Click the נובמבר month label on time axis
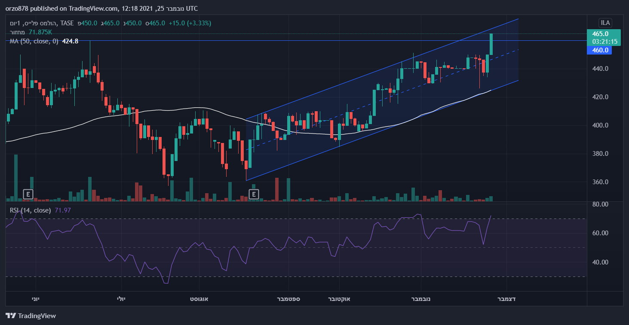 [421, 298]
